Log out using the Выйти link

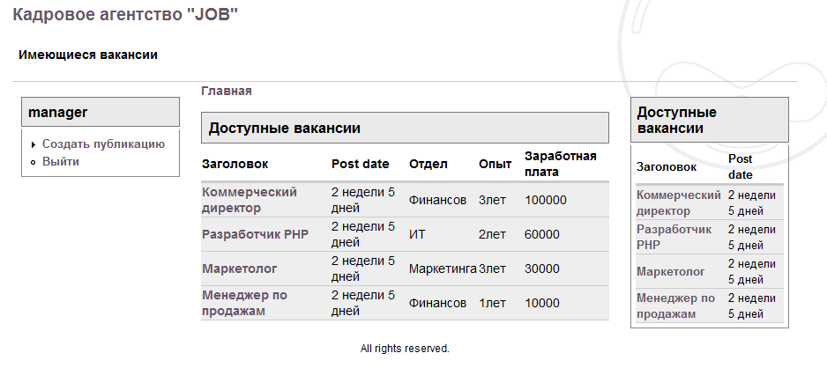(x=61, y=162)
